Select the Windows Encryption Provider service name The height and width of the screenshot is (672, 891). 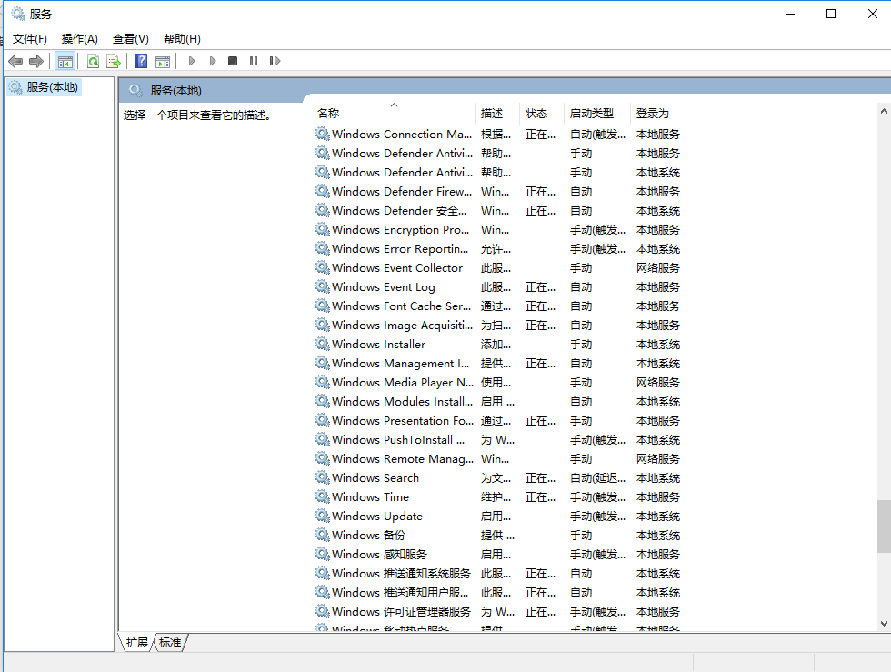[401, 230]
